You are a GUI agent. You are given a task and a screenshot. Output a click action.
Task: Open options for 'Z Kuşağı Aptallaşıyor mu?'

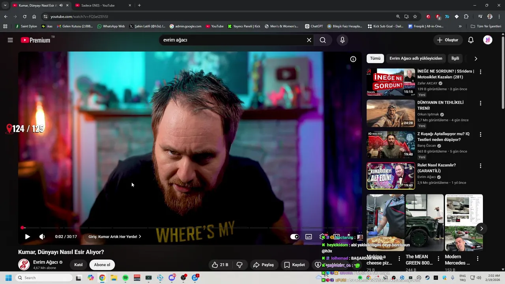[x=481, y=134]
